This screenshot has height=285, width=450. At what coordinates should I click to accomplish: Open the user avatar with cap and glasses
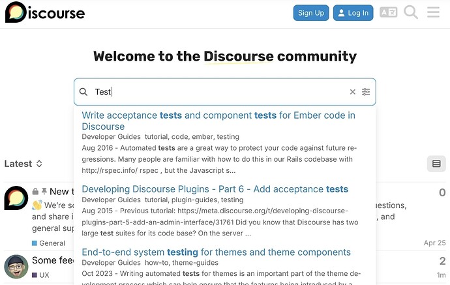16,266
